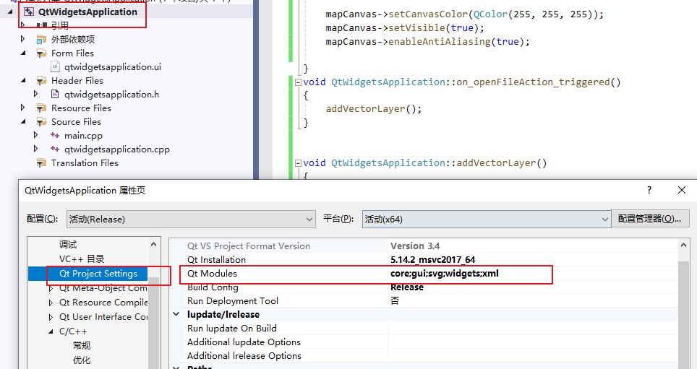697x369 pixels.
Task: Click the main.cpp C++ file icon
Action: tap(55, 136)
